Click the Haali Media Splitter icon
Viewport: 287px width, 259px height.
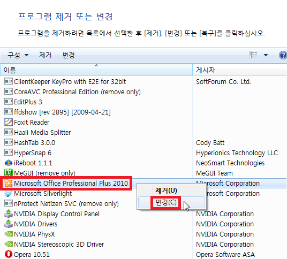(9, 132)
